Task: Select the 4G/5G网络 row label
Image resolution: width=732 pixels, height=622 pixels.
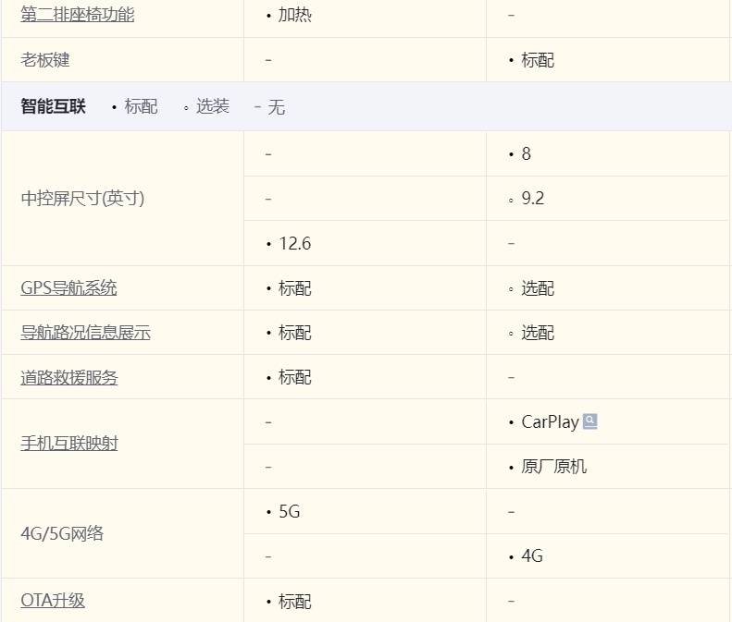Action: (62, 533)
